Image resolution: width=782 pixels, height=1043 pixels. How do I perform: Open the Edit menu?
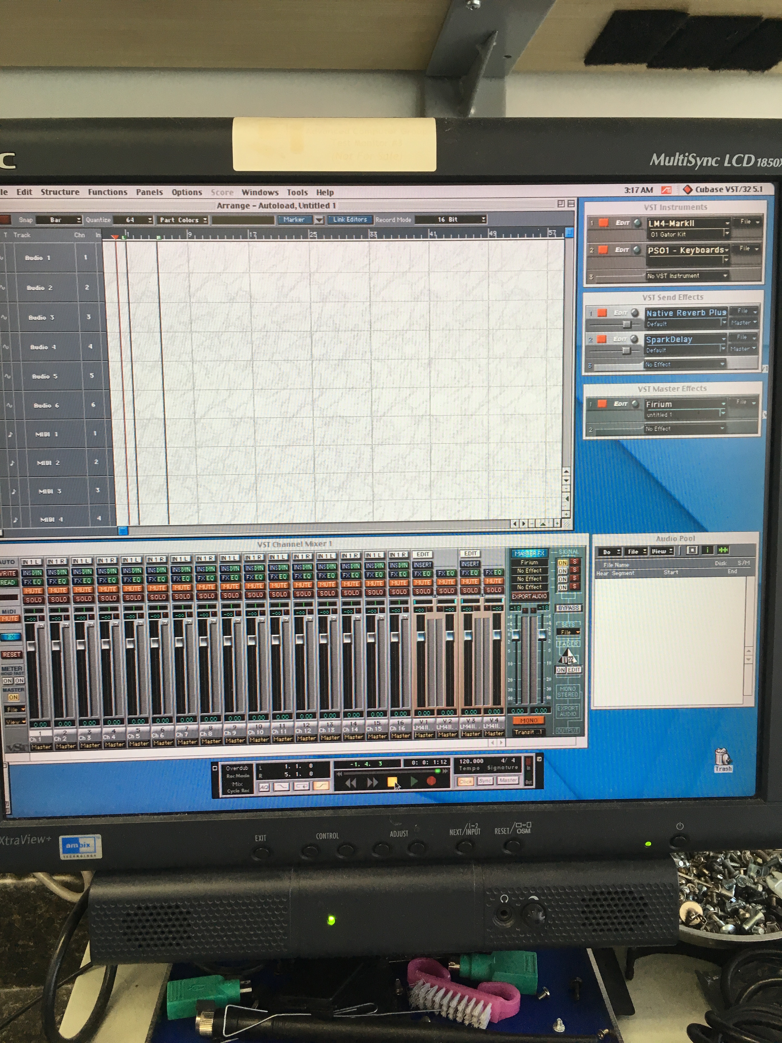pos(25,192)
